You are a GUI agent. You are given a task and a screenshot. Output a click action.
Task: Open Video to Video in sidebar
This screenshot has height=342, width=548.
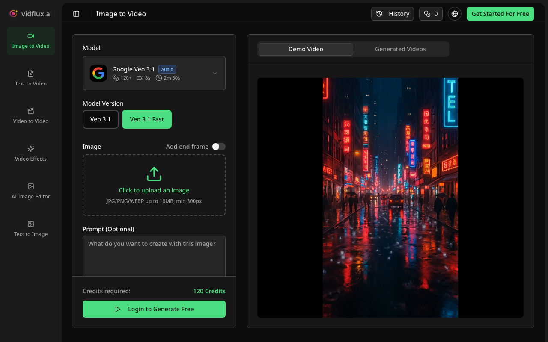31,116
